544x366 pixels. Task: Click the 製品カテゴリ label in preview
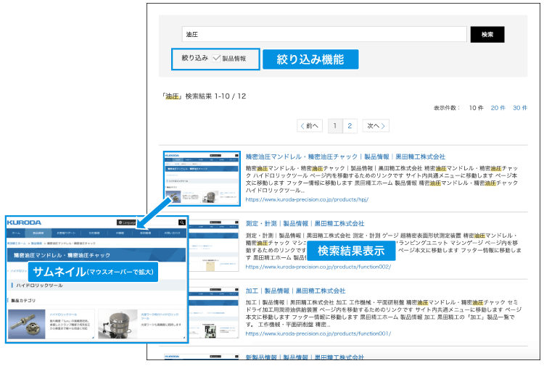pyautogui.click(x=23, y=301)
